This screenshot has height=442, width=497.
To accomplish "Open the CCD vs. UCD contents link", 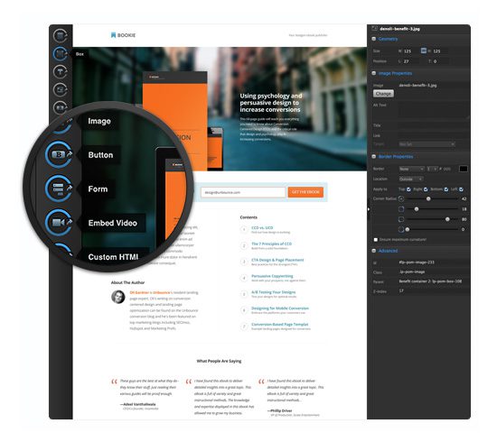I will pos(262,228).
